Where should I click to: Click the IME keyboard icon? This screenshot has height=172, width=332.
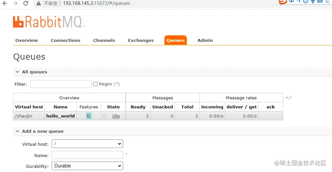[x=320, y=1]
